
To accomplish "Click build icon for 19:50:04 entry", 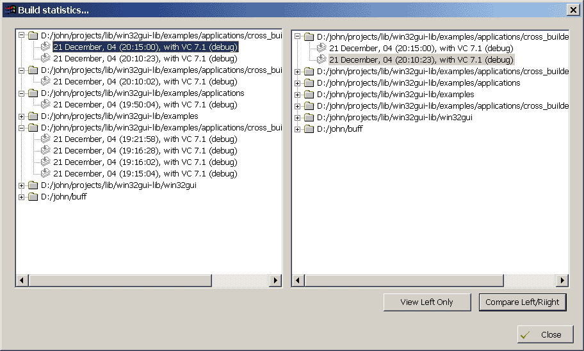I will (x=45, y=104).
